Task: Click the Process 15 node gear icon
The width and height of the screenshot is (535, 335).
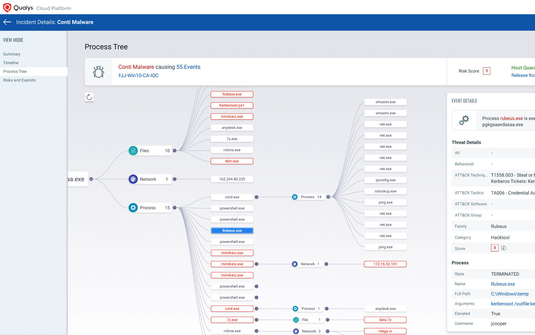Action: (x=133, y=208)
